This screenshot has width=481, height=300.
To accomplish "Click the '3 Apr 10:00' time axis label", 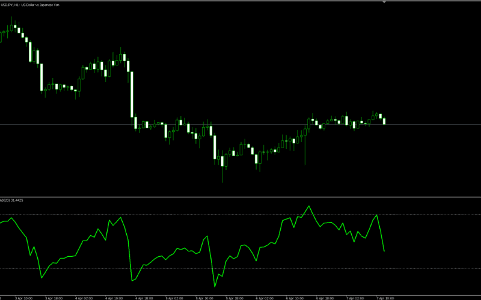I will click(x=23, y=297).
